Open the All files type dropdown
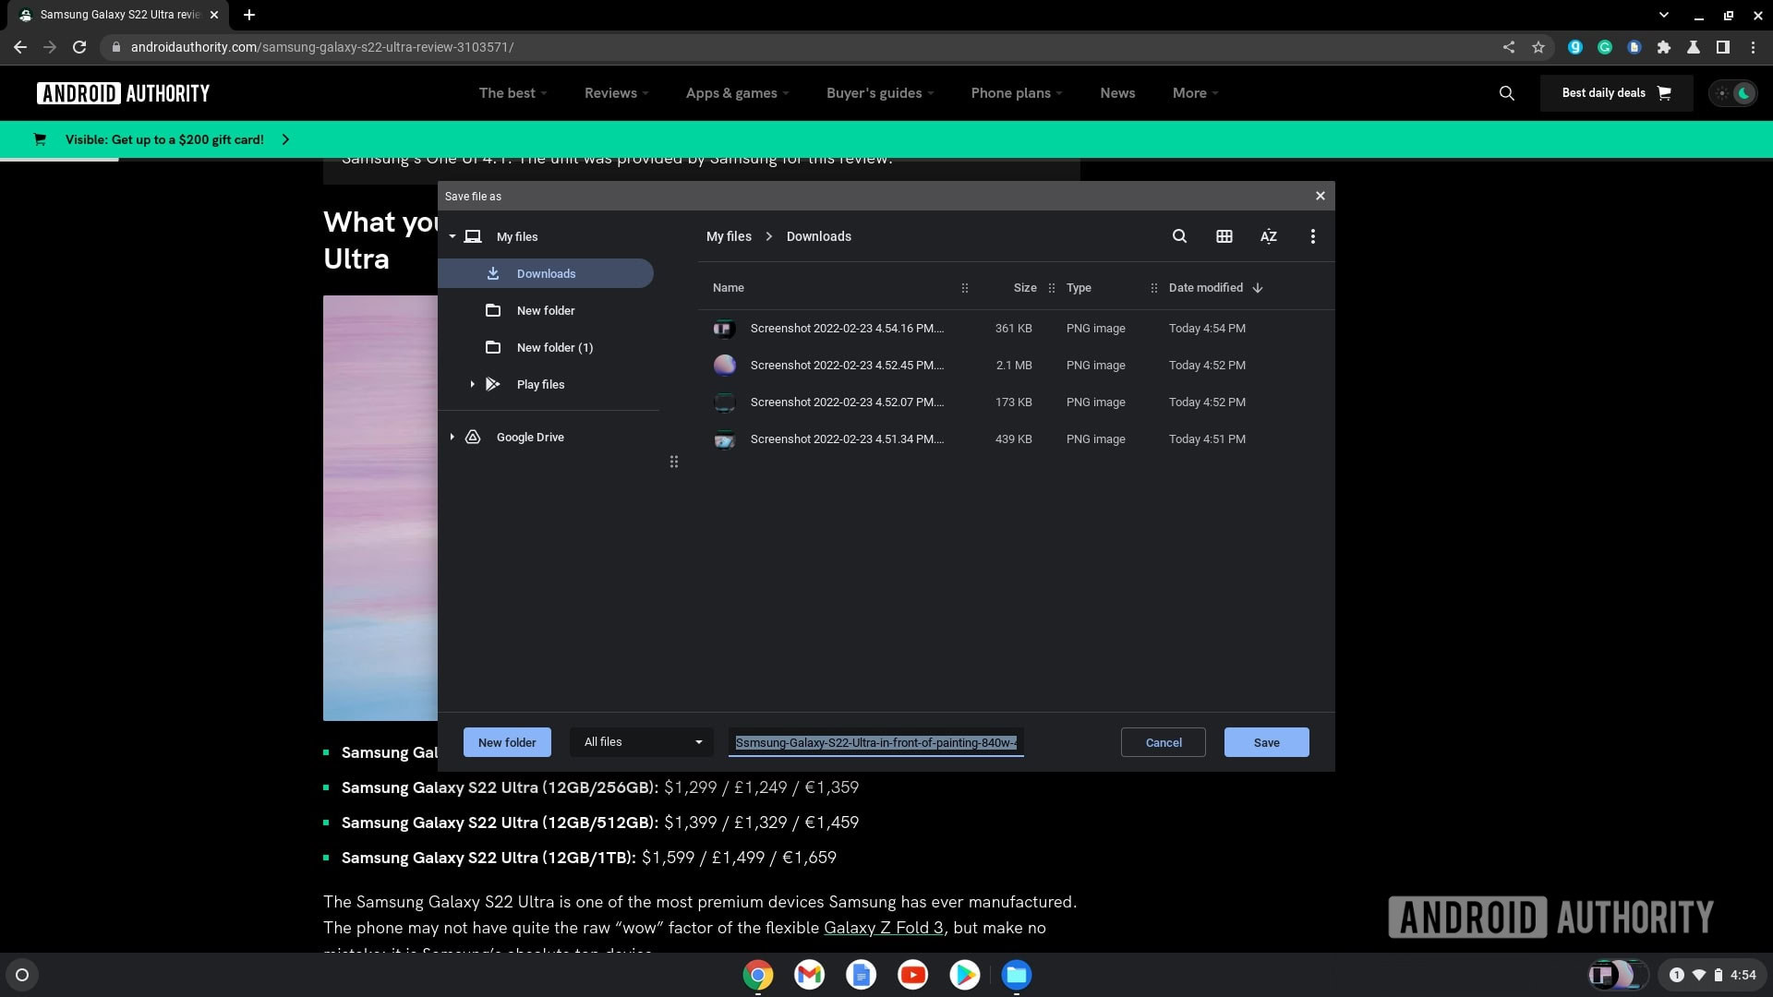This screenshot has width=1773, height=997. (643, 742)
